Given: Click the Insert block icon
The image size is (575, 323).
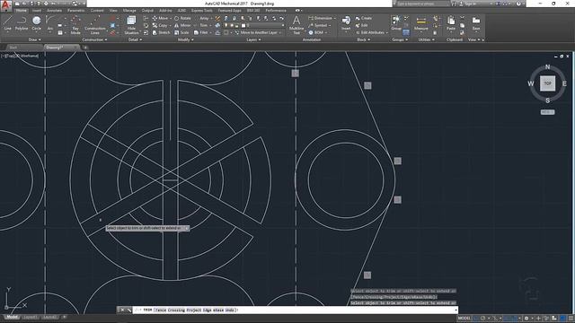Looking at the screenshot, I should pos(346,22).
